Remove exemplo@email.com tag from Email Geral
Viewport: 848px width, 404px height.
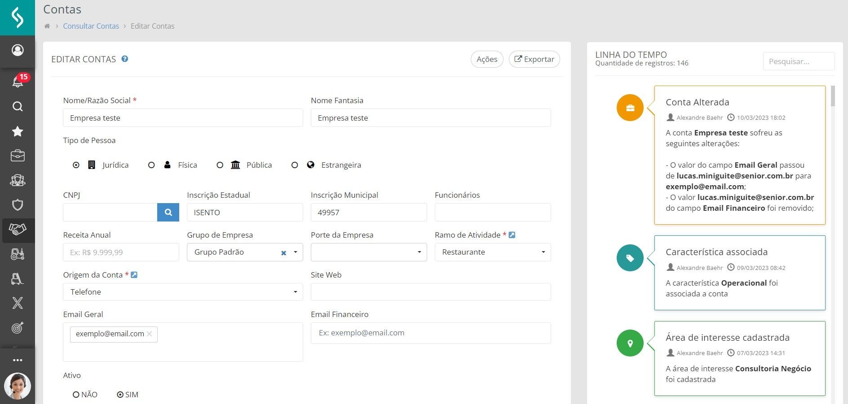150,334
